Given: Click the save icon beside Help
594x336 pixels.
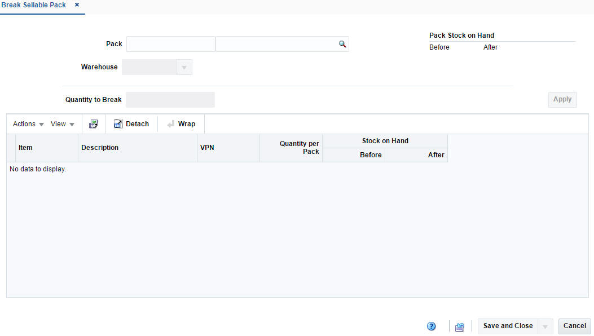Looking at the screenshot, I should click(x=460, y=326).
